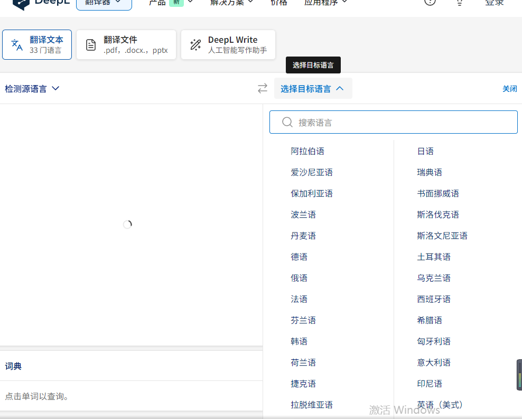Screen dimensions: 522x419
Task: Select 印尼语 as target language
Action: pos(430,384)
